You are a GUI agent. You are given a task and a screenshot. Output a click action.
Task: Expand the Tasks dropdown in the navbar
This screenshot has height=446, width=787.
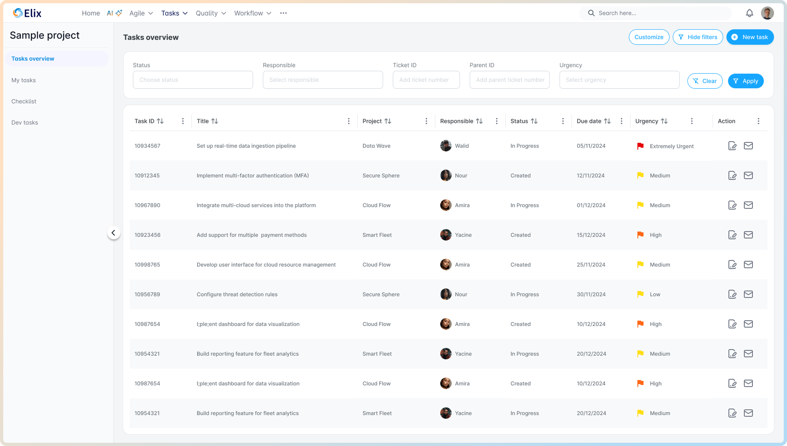coord(174,13)
